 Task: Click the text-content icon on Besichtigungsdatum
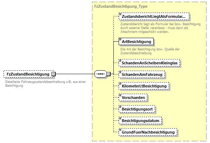coord(120,119)
